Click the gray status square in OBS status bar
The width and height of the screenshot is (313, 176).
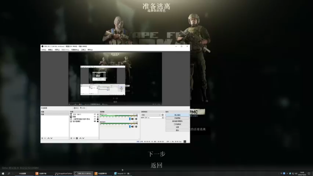point(185,142)
